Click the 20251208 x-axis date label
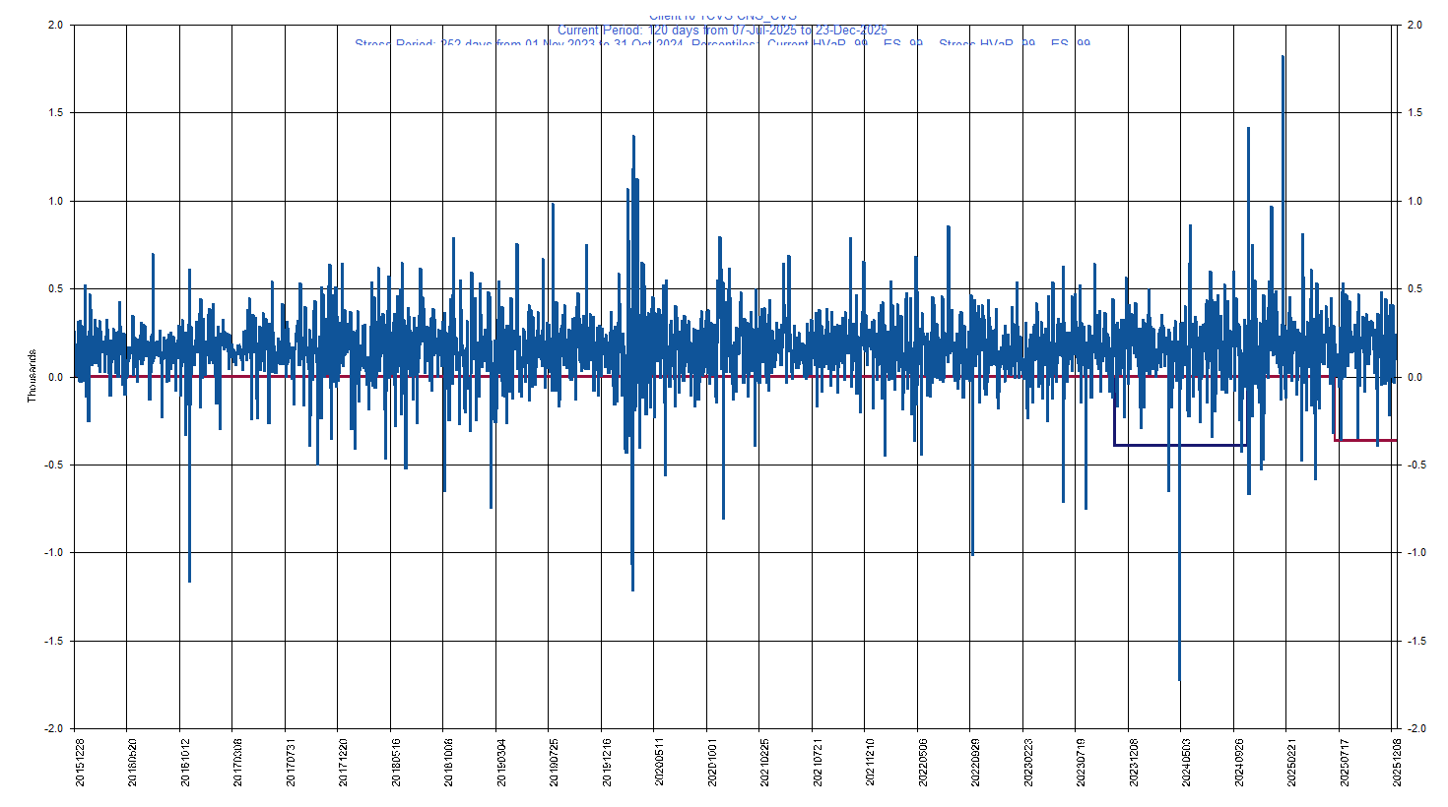1448x807 pixels. (1398, 764)
